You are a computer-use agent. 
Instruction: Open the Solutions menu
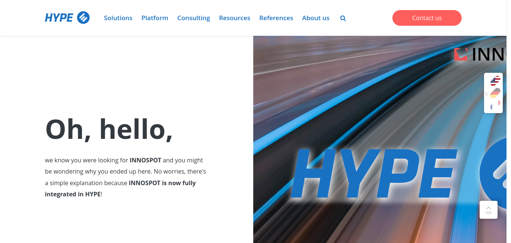point(118,18)
